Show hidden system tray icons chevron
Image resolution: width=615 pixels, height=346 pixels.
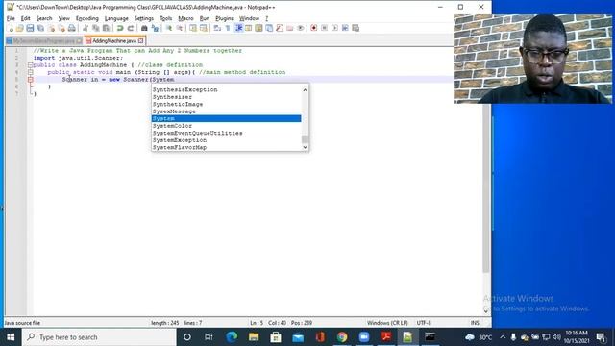(503, 337)
